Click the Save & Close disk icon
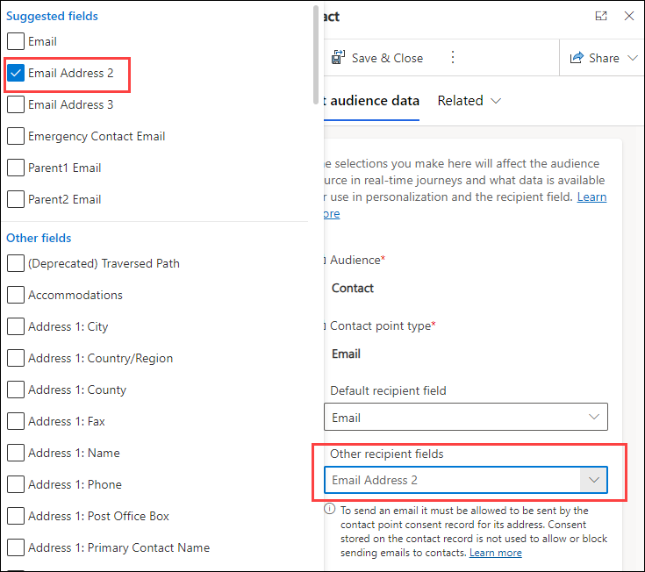This screenshot has height=572, width=645. coord(338,58)
